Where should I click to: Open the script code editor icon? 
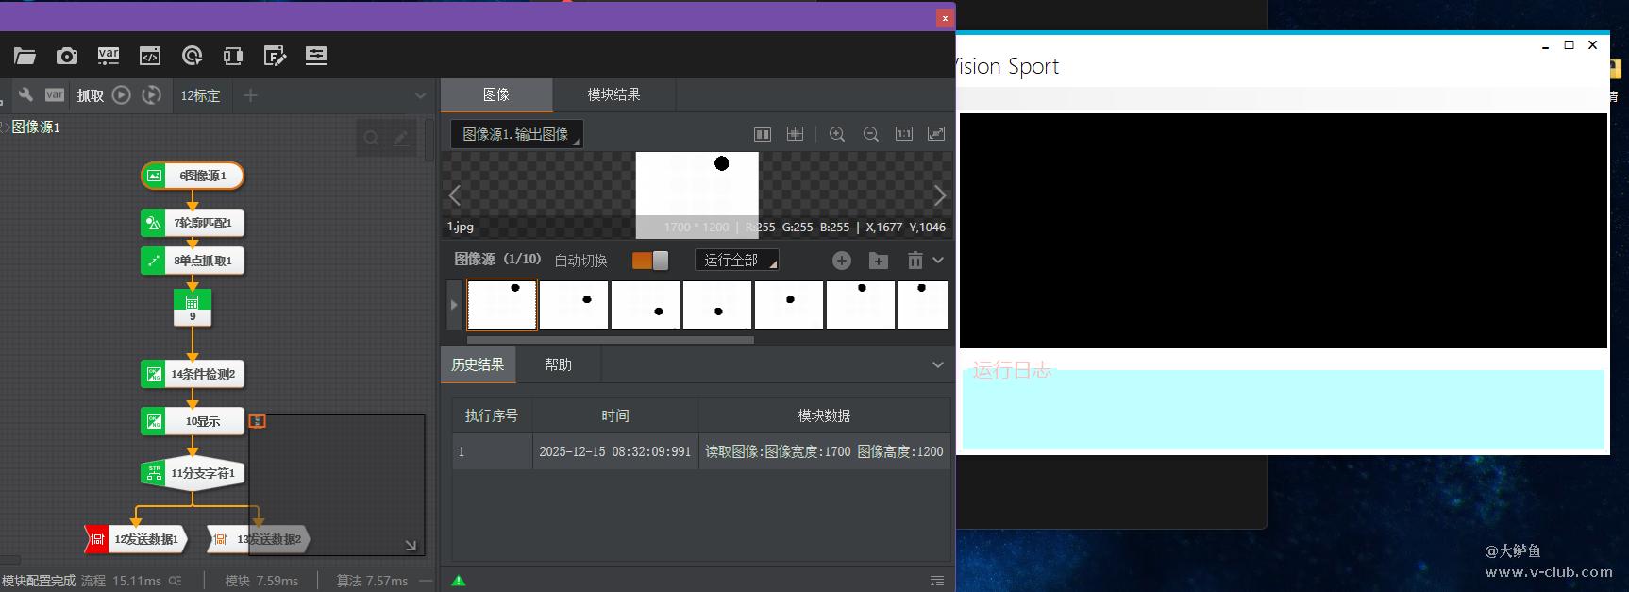pyautogui.click(x=149, y=56)
